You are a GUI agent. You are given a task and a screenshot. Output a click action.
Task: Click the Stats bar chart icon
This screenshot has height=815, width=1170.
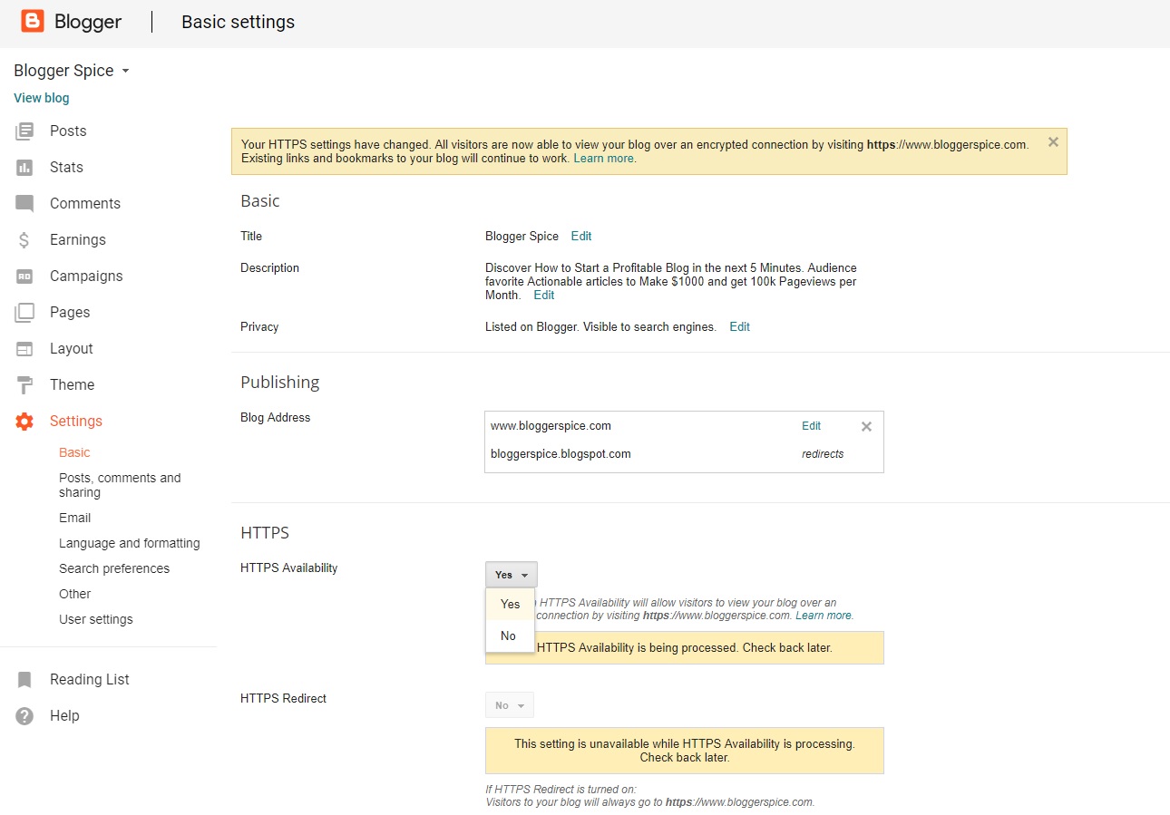click(x=24, y=168)
